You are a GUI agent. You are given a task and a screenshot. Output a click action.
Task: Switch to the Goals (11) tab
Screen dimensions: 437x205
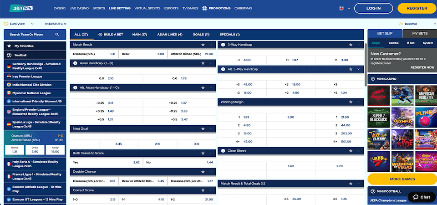(201, 35)
